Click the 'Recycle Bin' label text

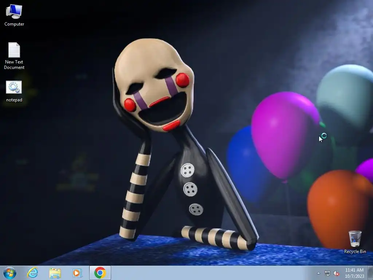pyautogui.click(x=355, y=252)
